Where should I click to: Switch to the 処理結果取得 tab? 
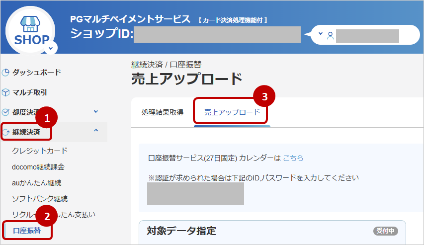coord(163,112)
